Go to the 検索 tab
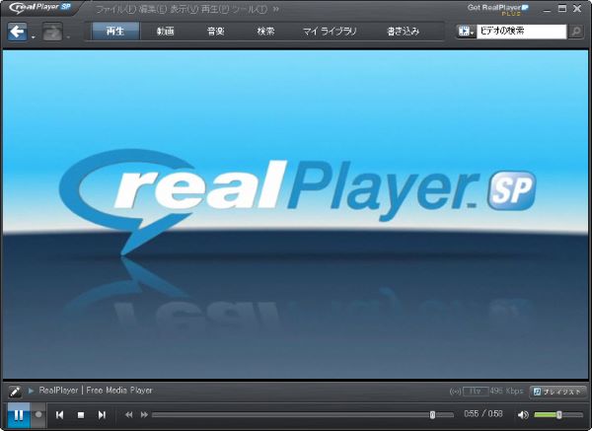592x431 pixels. 265,31
